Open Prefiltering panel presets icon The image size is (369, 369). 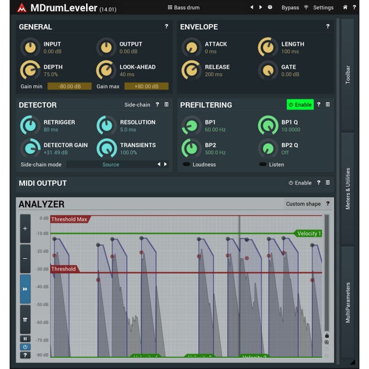point(328,105)
